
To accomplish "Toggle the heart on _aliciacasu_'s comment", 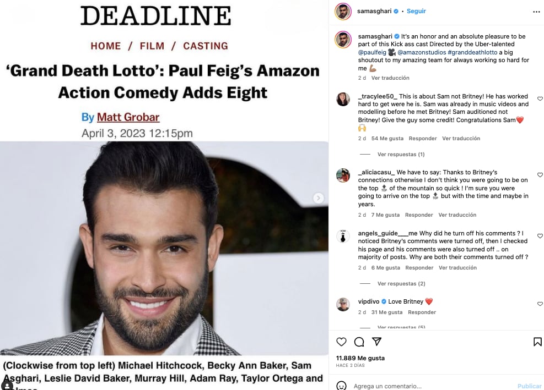I will click(540, 174).
